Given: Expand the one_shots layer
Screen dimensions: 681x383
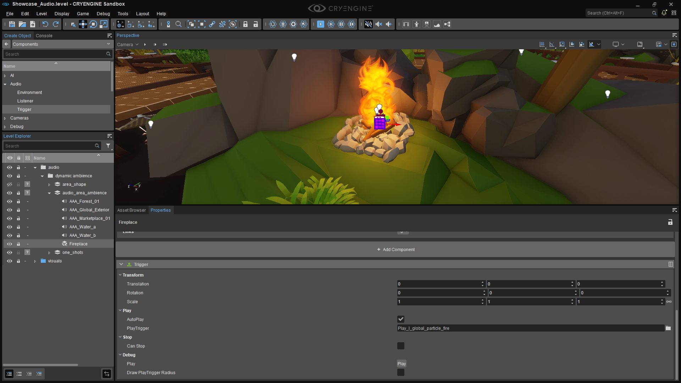Looking at the screenshot, I should click(x=49, y=252).
